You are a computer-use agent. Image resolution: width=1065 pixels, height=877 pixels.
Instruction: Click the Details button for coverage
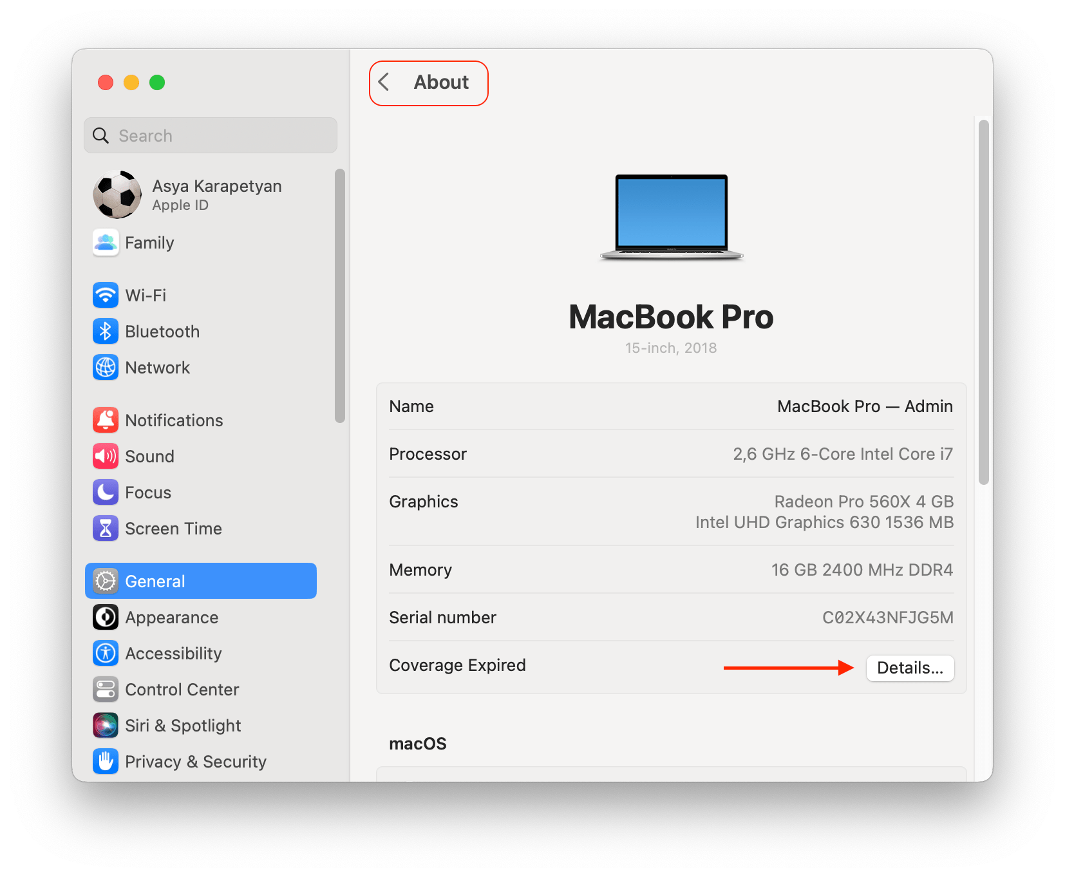(x=910, y=668)
